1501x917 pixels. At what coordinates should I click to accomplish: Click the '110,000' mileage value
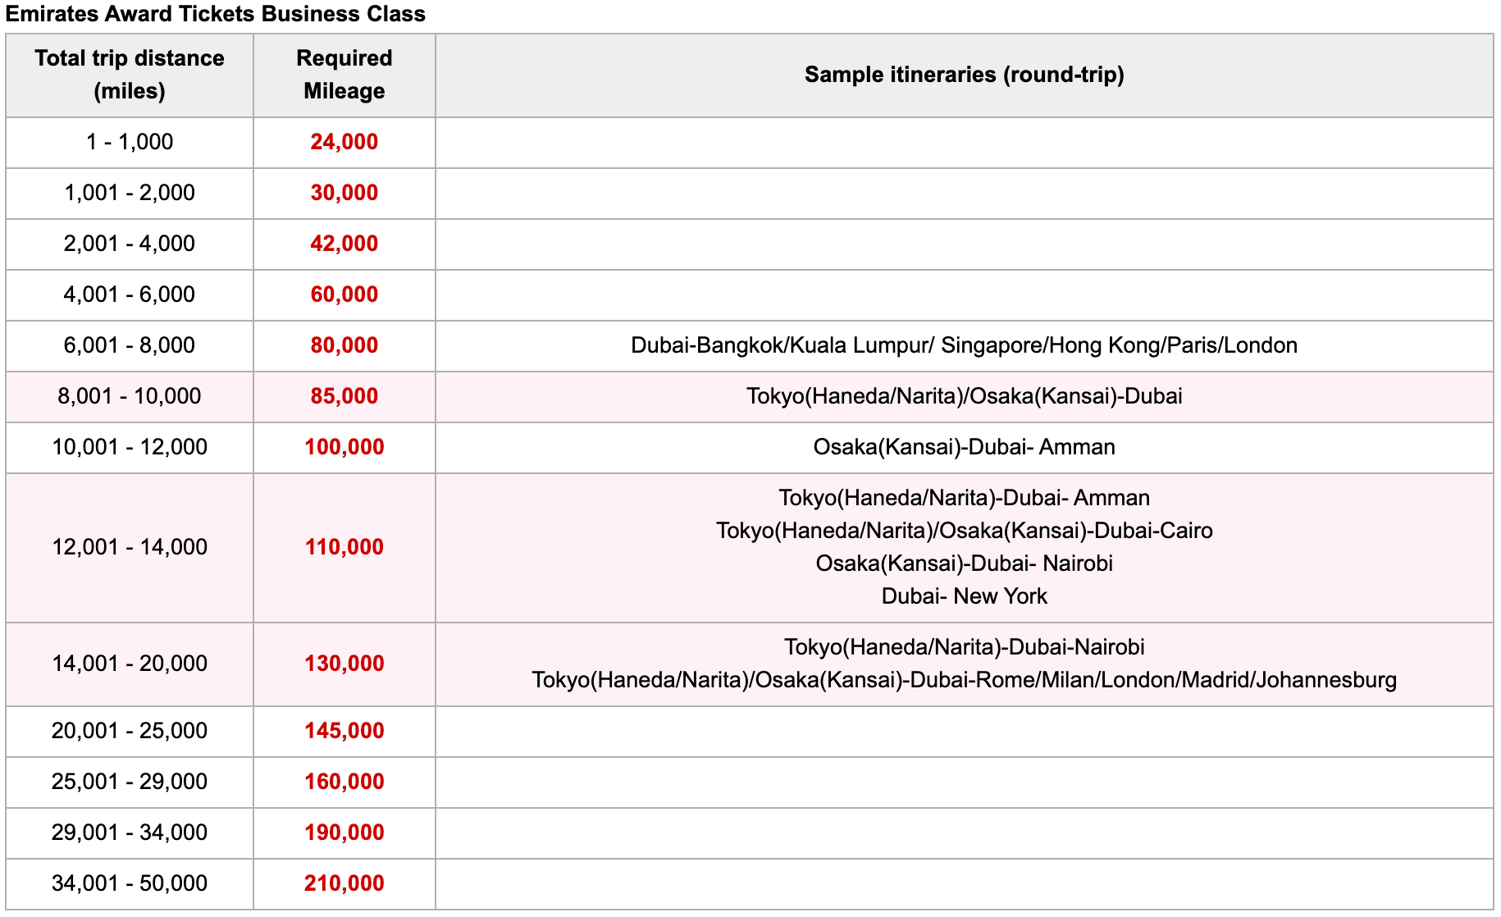point(344,547)
